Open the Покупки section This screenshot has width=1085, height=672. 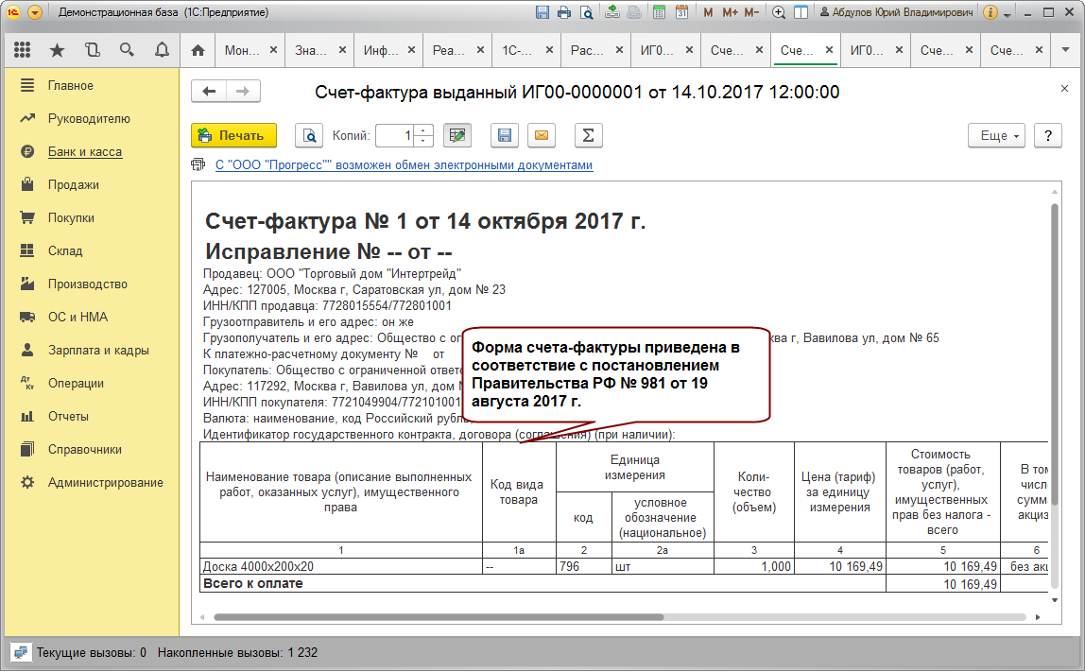pos(71,217)
